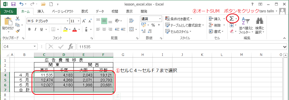The height and width of the screenshot is (100, 289).
Task: Toggle align text right
Action: tap(110, 29)
